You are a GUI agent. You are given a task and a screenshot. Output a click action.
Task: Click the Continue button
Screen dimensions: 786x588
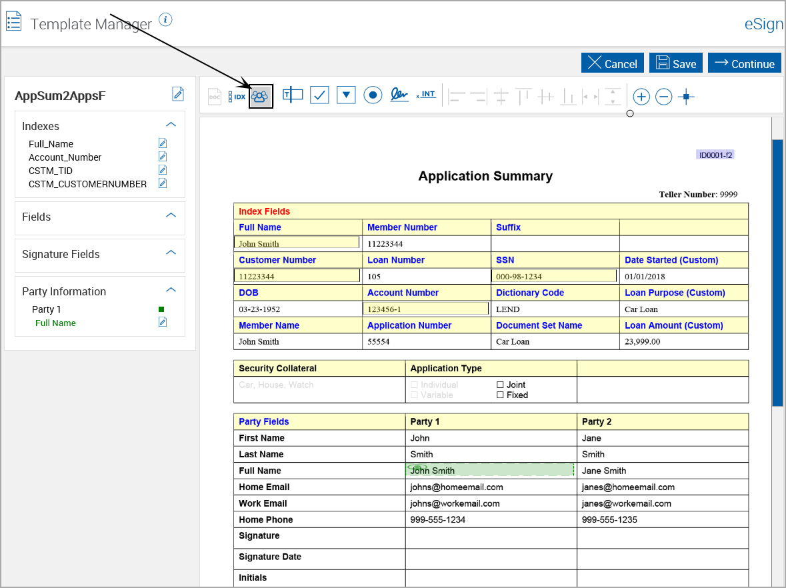coord(745,63)
